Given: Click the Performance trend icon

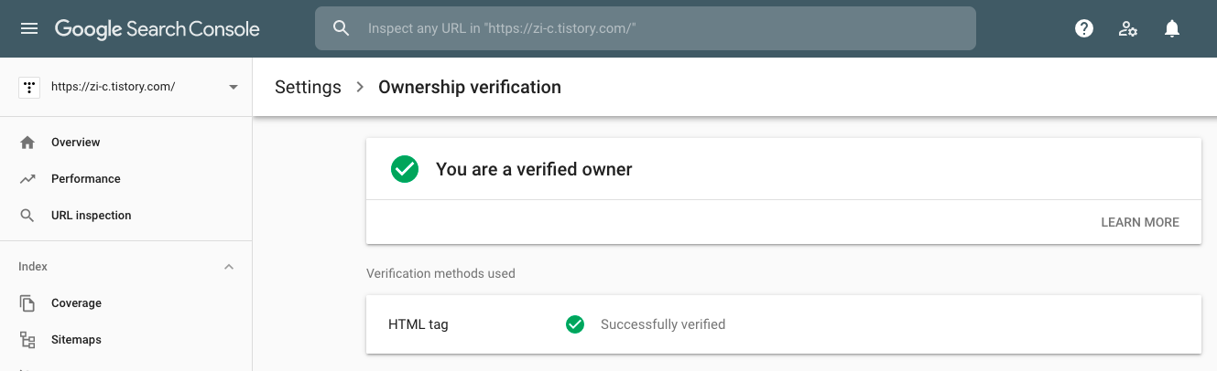Looking at the screenshot, I should coord(27,179).
